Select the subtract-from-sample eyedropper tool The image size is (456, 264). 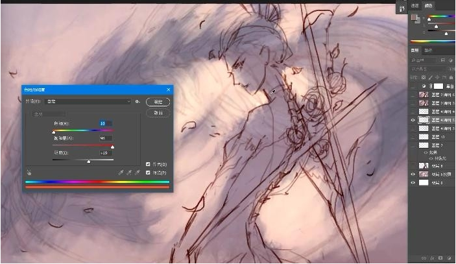[138, 173]
